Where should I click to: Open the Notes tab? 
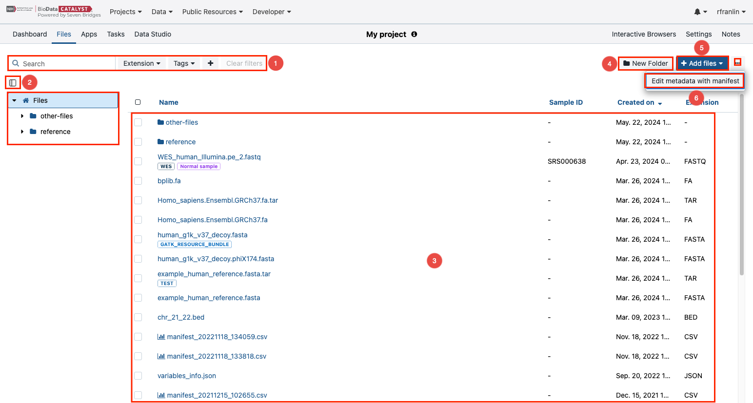[731, 34]
